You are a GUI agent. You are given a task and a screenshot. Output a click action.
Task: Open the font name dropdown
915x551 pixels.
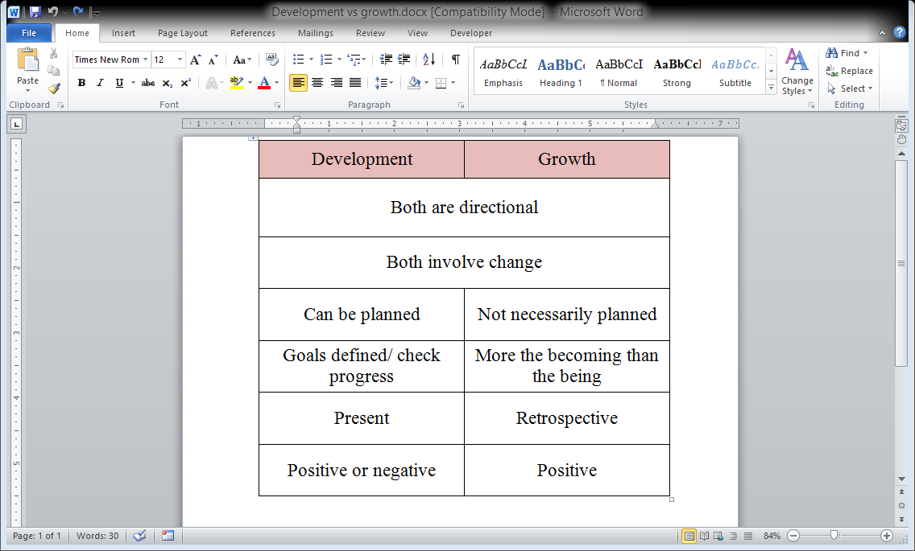tap(146, 60)
